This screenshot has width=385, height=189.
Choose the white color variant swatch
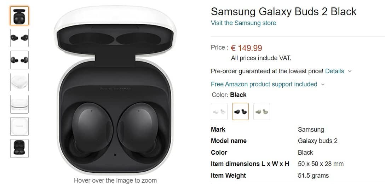pyautogui.click(x=219, y=111)
